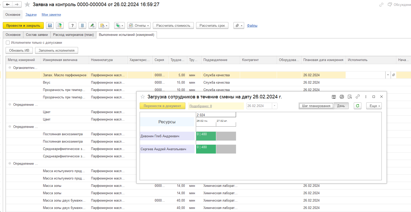Toggle Исполнители только с допусками checkbox
This screenshot has height=212, width=411.
[8, 43]
